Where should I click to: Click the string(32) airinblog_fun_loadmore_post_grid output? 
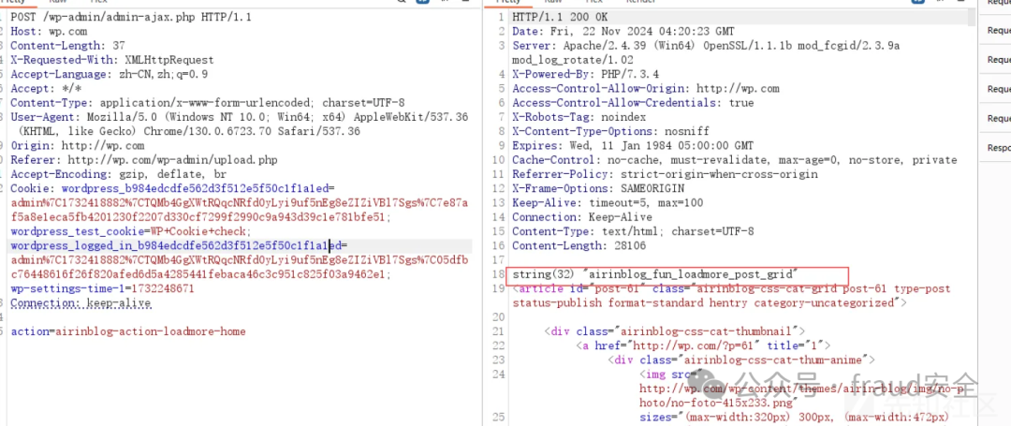click(655, 274)
